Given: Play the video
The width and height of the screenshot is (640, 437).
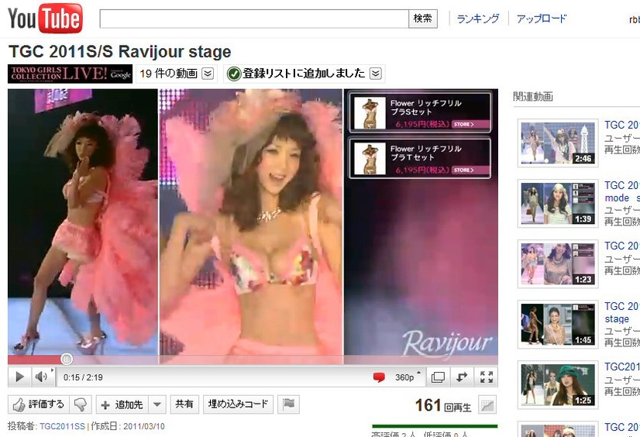Looking at the screenshot, I should point(19,377).
